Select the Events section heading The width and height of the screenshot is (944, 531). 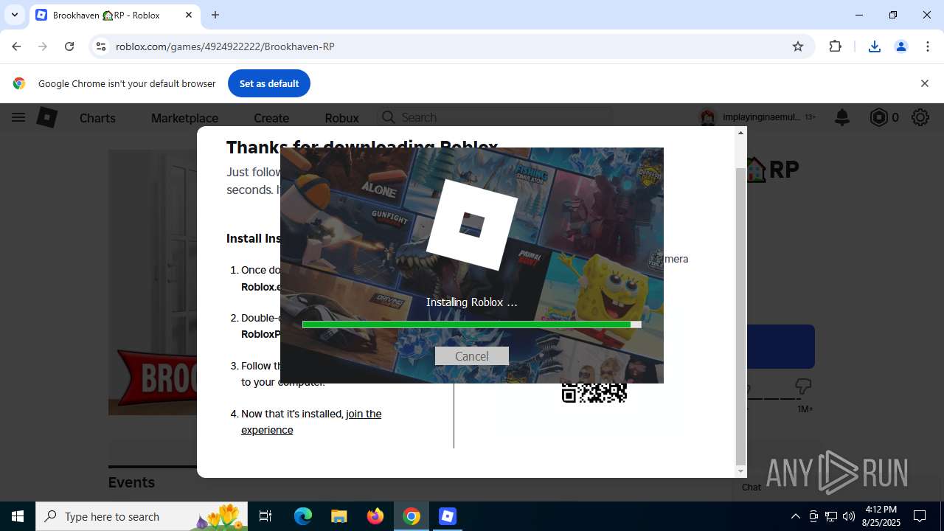[131, 482]
